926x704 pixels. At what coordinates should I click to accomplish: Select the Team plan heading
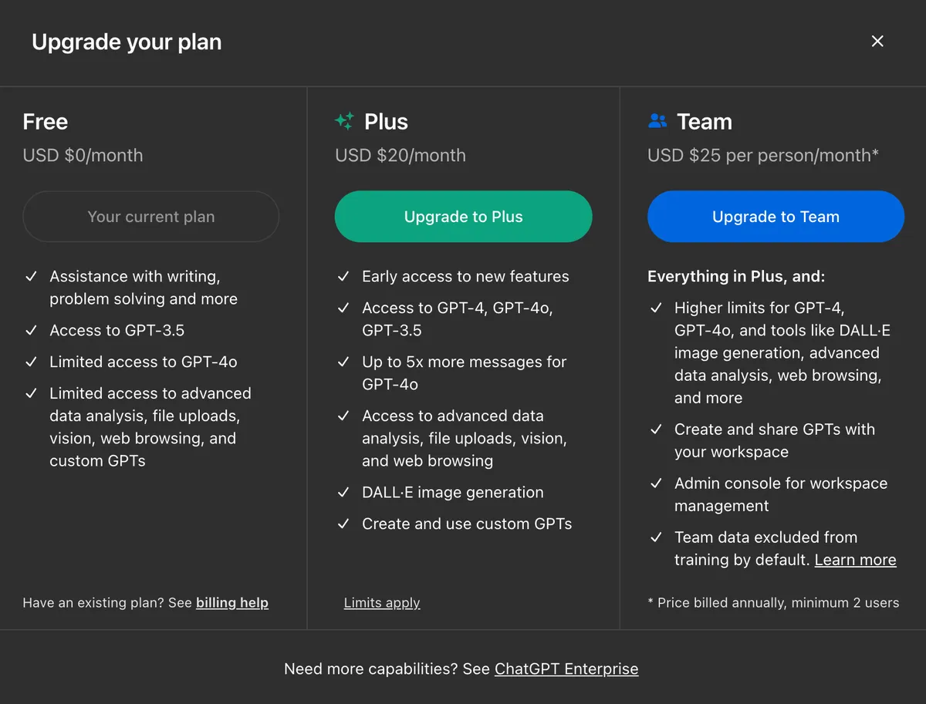point(705,121)
